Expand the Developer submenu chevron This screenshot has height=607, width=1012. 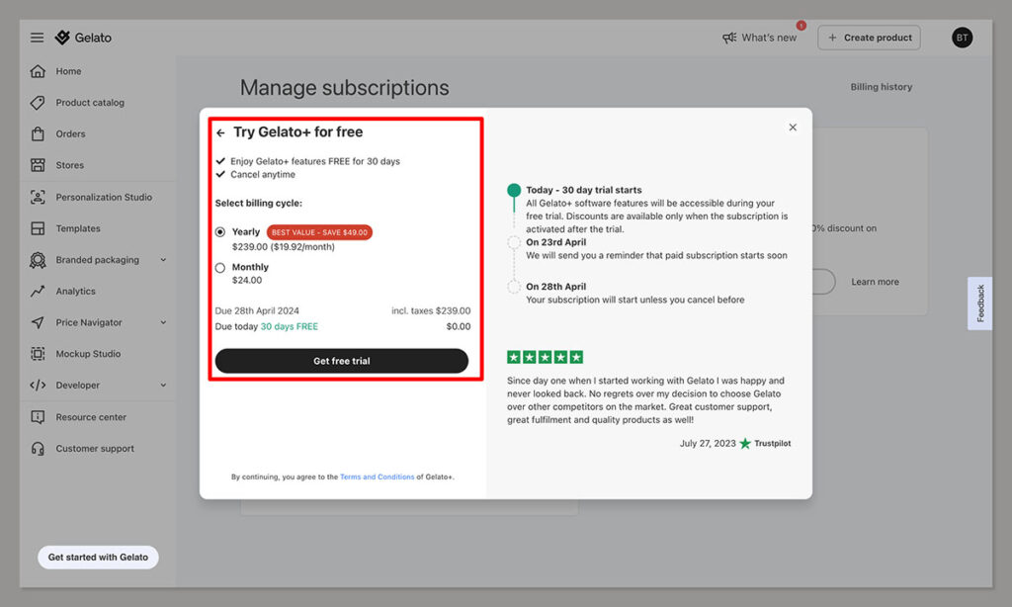163,385
